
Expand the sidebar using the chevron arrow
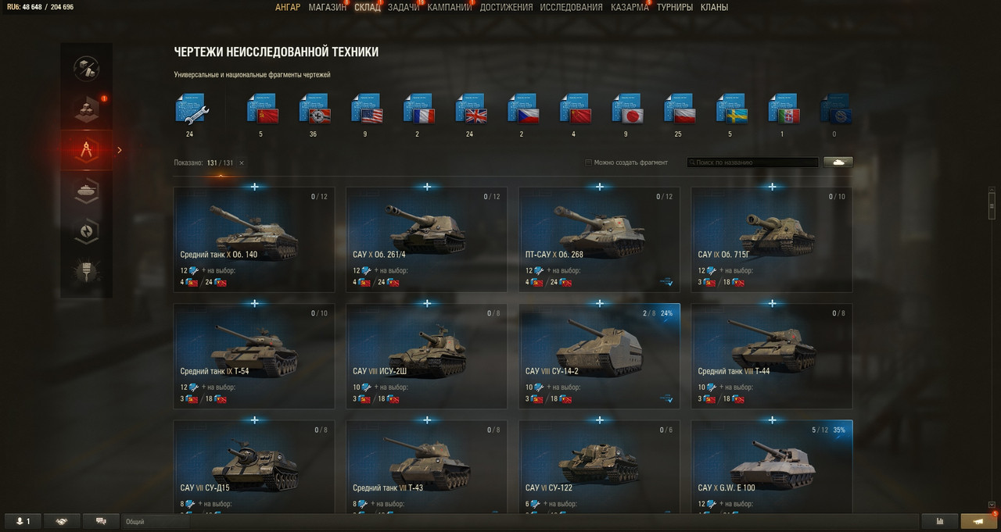pyautogui.click(x=120, y=150)
